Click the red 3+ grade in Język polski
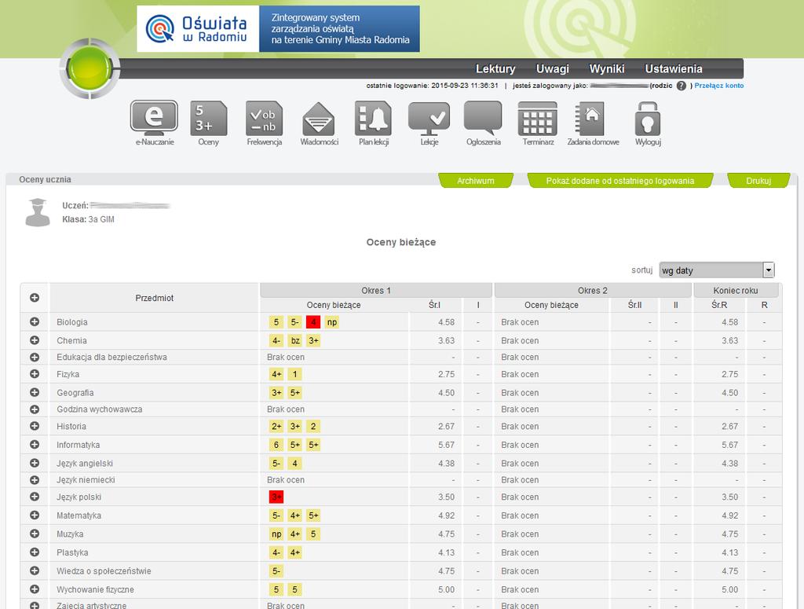 276,497
